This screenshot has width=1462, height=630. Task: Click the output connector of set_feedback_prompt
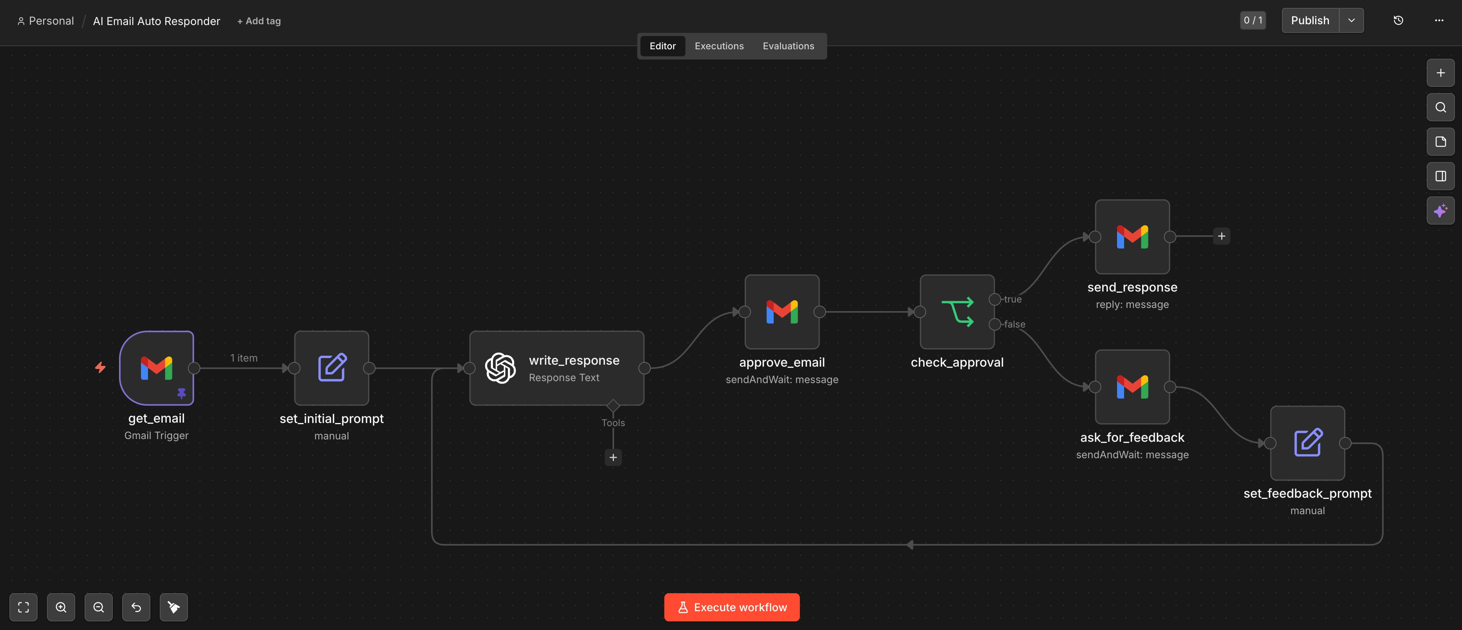[1345, 443]
